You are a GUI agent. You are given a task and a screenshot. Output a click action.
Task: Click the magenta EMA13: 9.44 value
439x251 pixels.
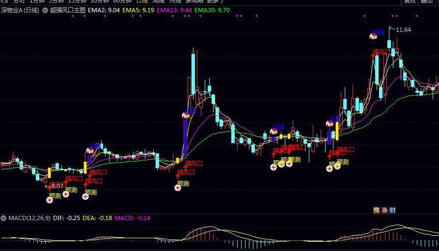174,10
